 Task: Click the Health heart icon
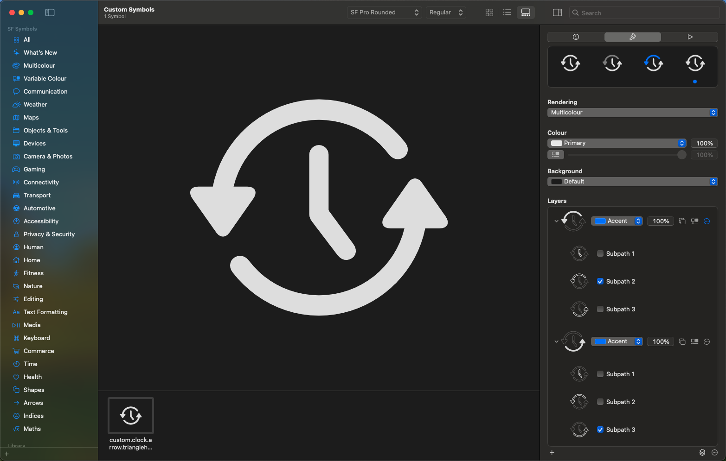[x=16, y=377]
